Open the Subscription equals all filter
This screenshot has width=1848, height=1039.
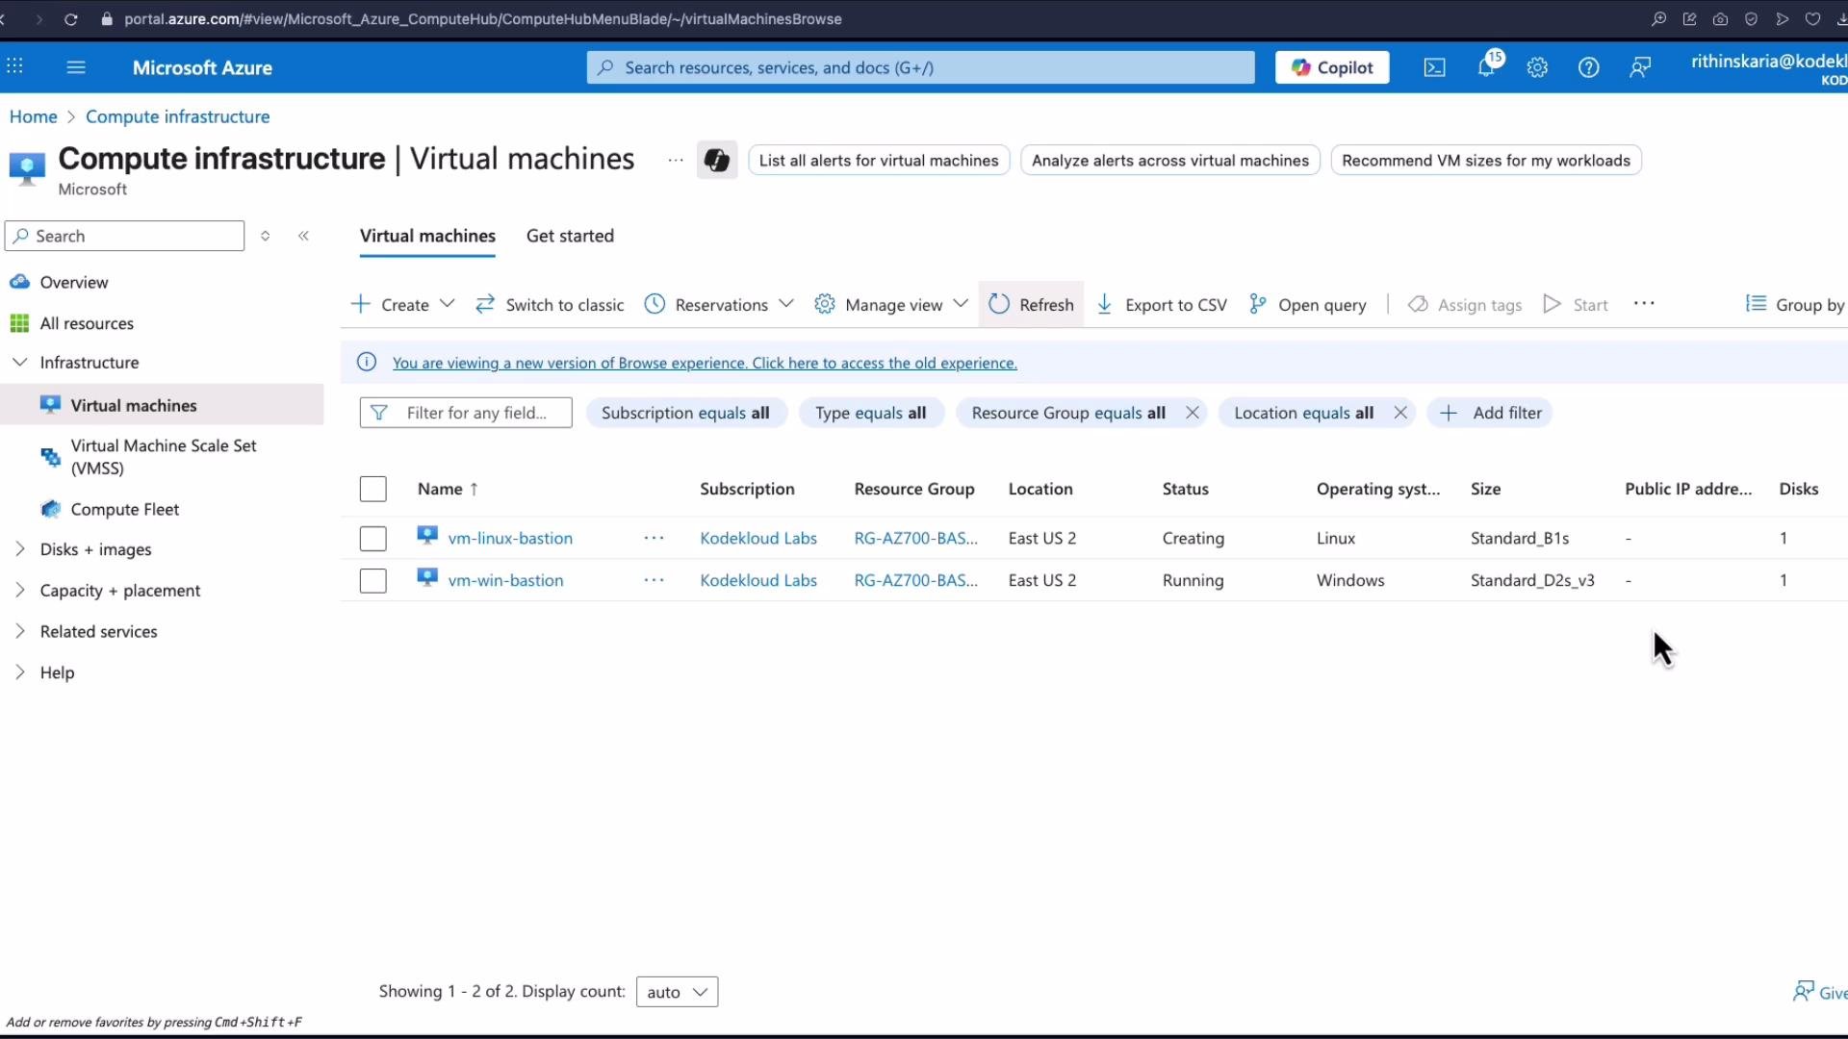[685, 413]
